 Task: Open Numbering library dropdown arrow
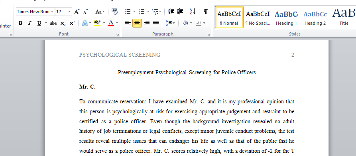[148, 11]
